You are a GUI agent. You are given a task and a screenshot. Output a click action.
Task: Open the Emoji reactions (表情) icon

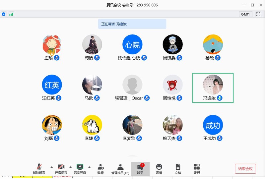click(159, 168)
